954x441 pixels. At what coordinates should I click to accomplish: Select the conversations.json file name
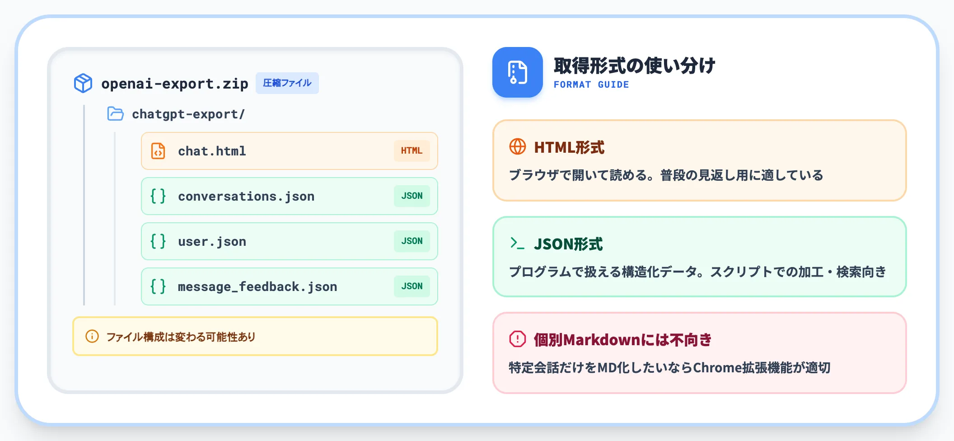246,196
